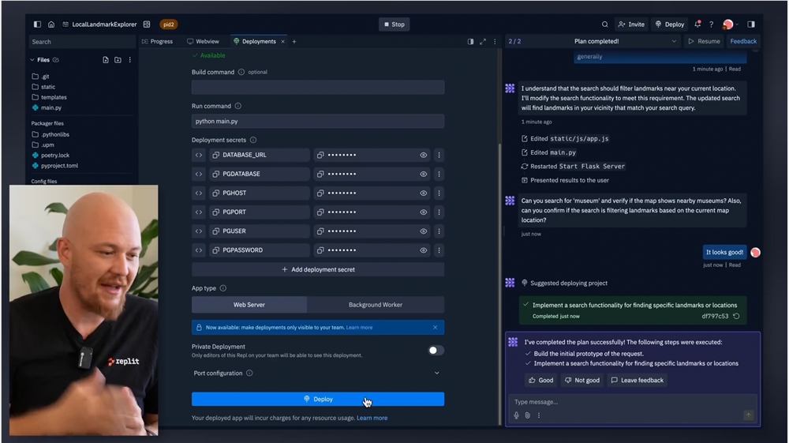Reveal the PGPORT secret value
Viewport: 789px width, 443px height.
pyautogui.click(x=424, y=212)
